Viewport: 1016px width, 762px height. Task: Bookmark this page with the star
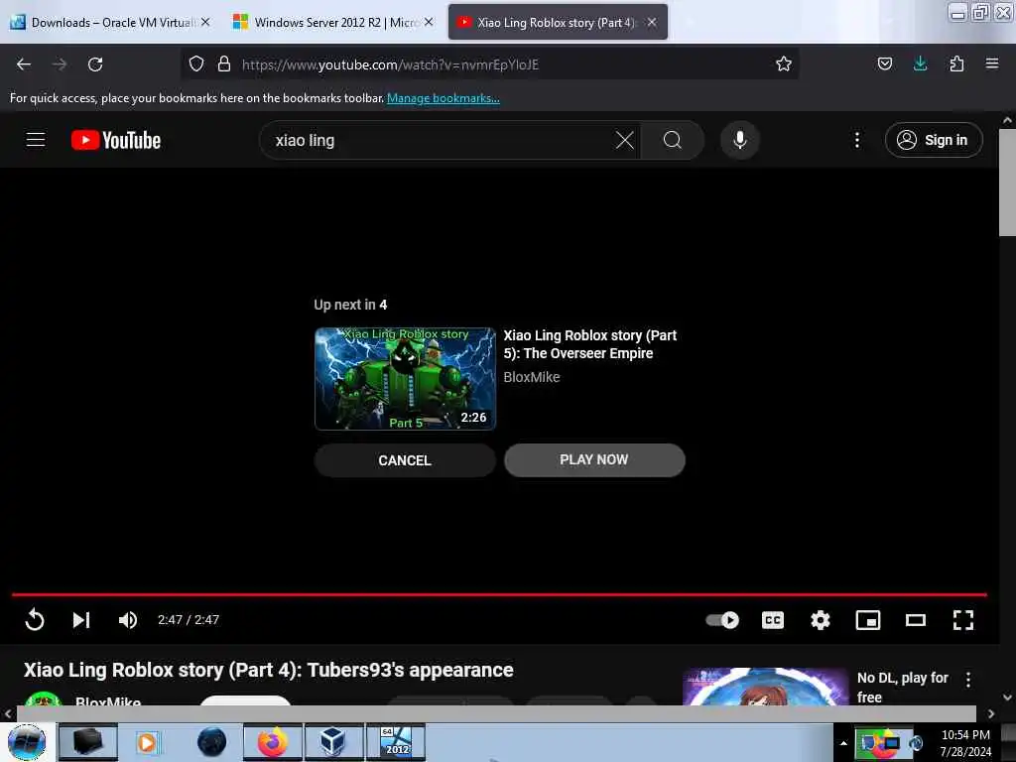[x=784, y=63]
